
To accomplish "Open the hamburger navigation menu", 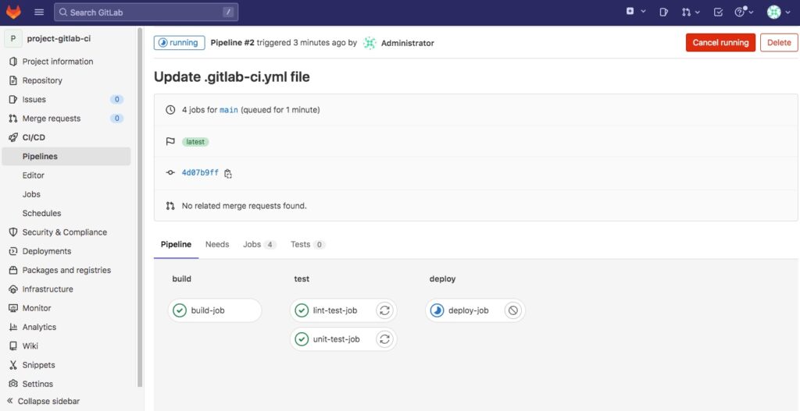I will click(39, 12).
